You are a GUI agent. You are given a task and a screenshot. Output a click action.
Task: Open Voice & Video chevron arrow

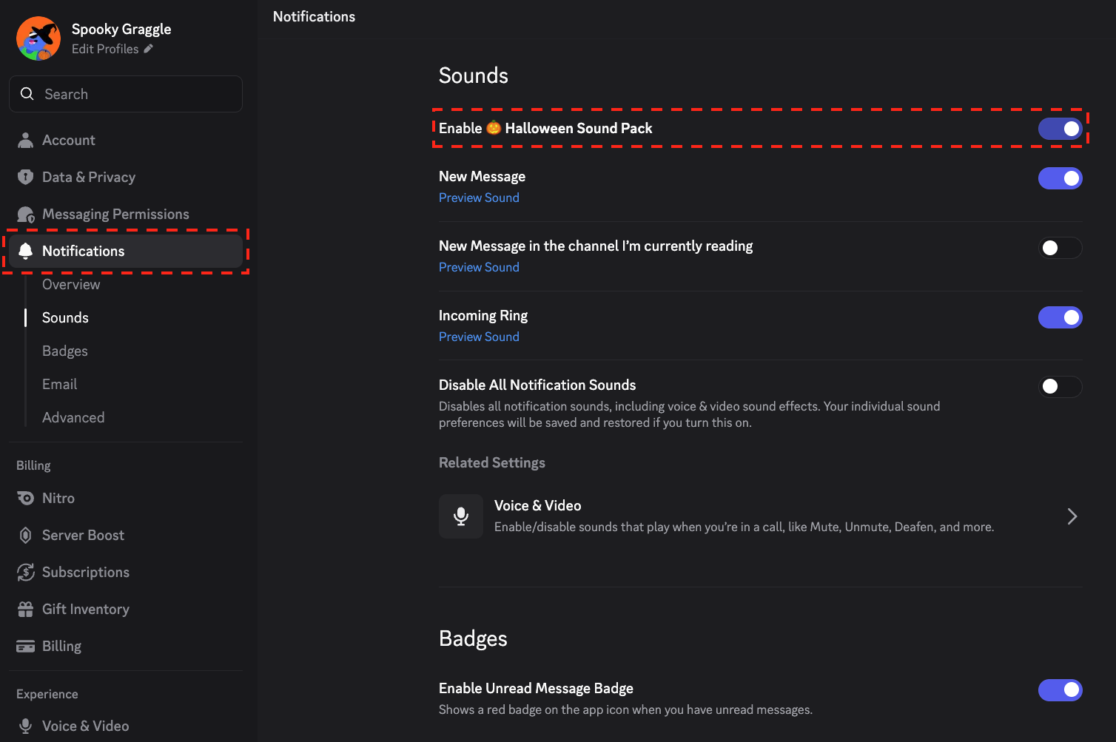click(x=1072, y=516)
